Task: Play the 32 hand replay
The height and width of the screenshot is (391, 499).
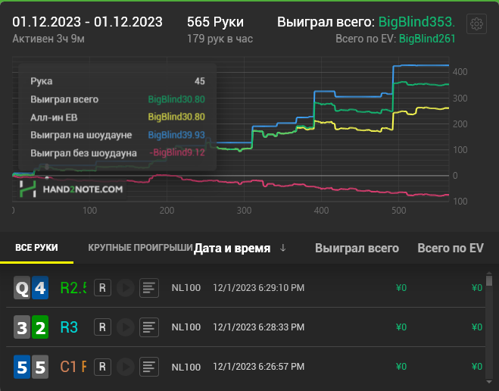Action: (x=126, y=327)
